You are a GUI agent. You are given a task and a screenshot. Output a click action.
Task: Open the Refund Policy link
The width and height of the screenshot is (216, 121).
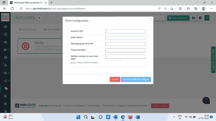tap(108, 106)
